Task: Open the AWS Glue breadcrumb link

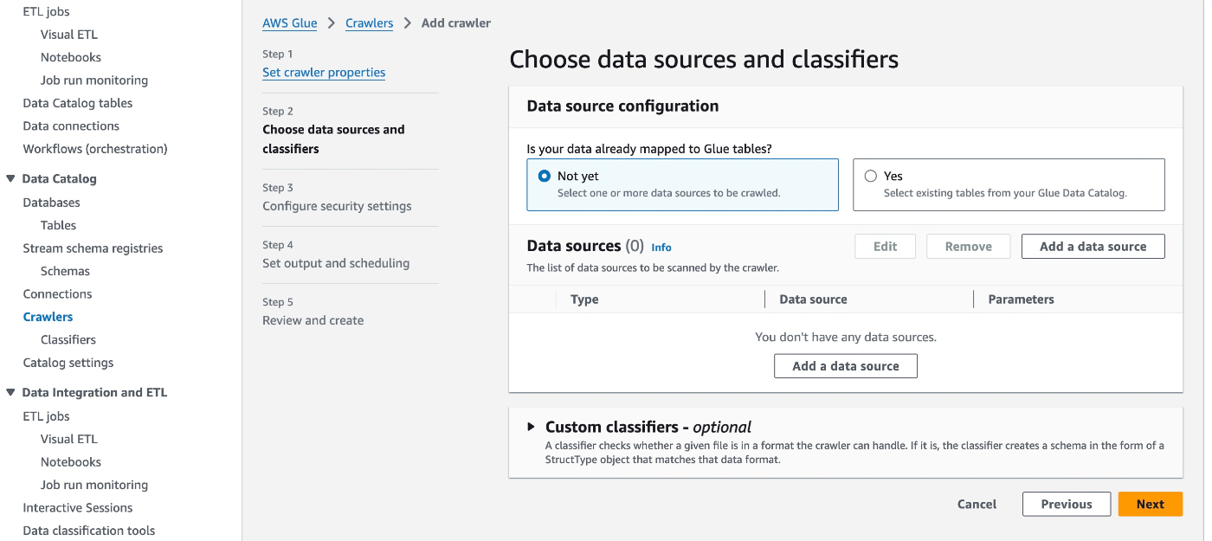Action: (x=289, y=23)
